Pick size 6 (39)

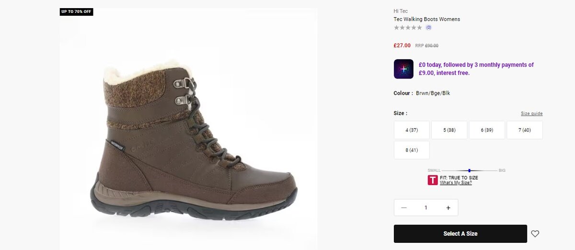(486, 130)
